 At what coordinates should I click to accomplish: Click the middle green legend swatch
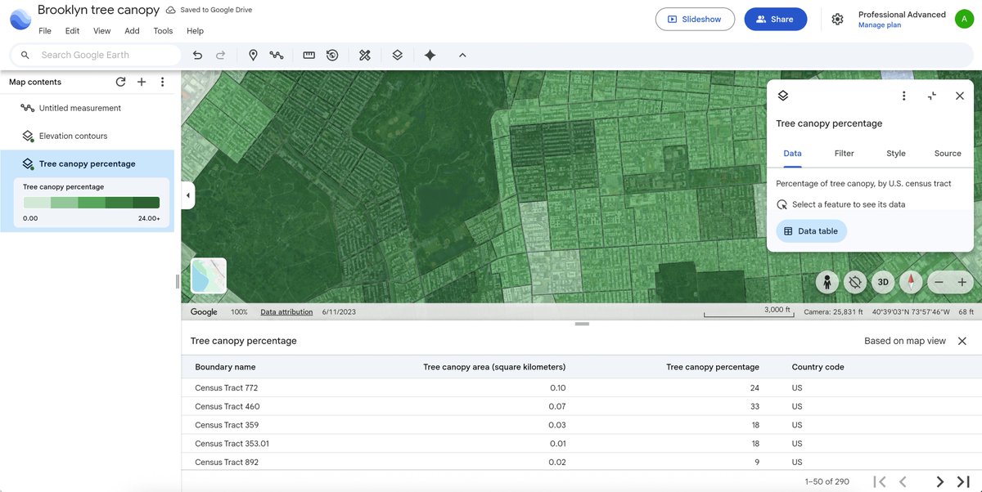pyautogui.click(x=92, y=203)
